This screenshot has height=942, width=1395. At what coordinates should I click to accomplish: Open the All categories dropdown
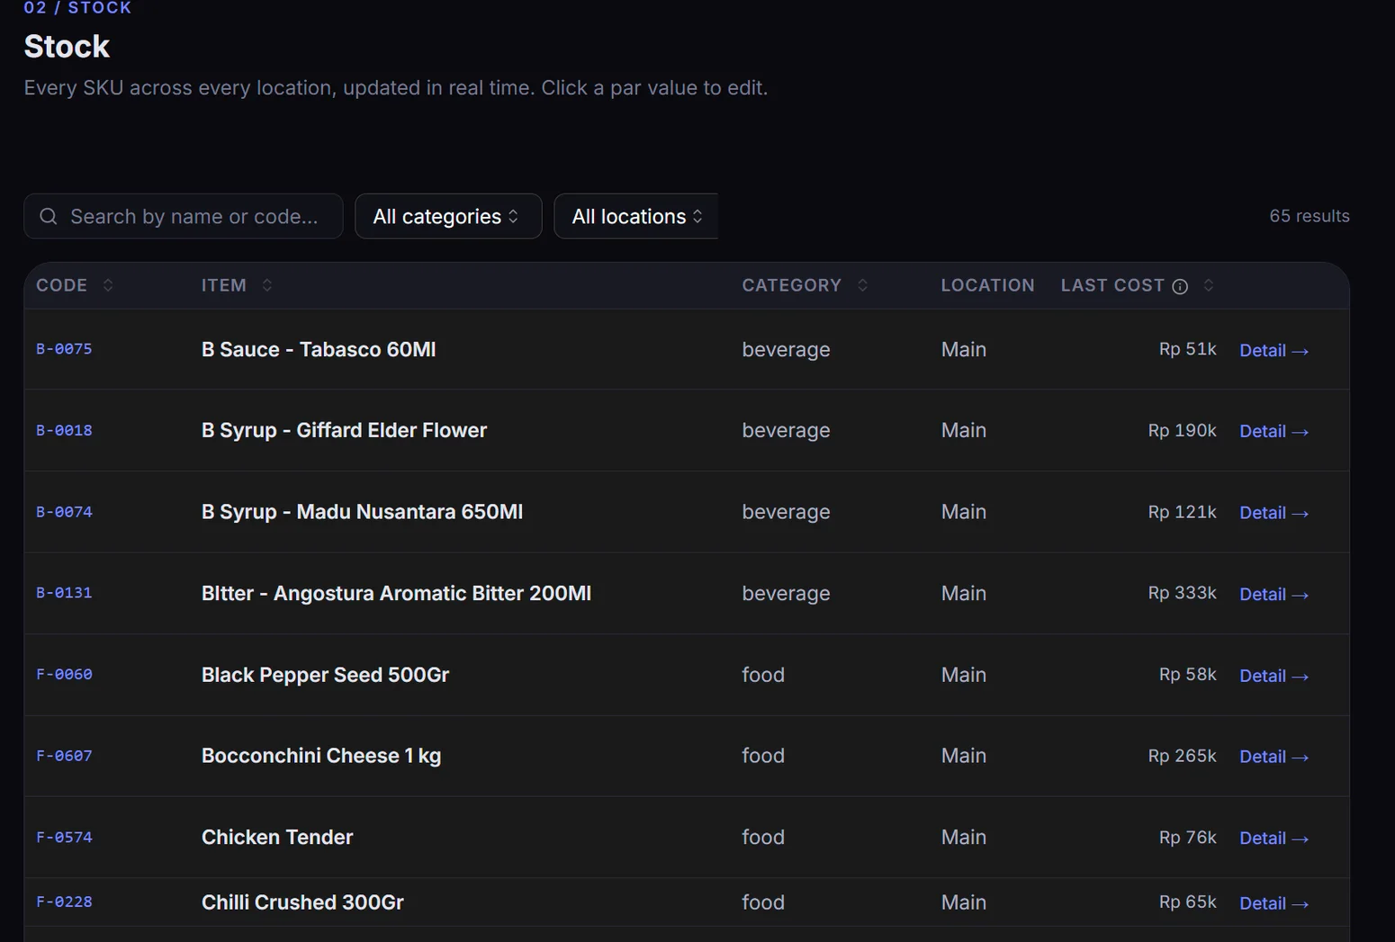(x=448, y=216)
